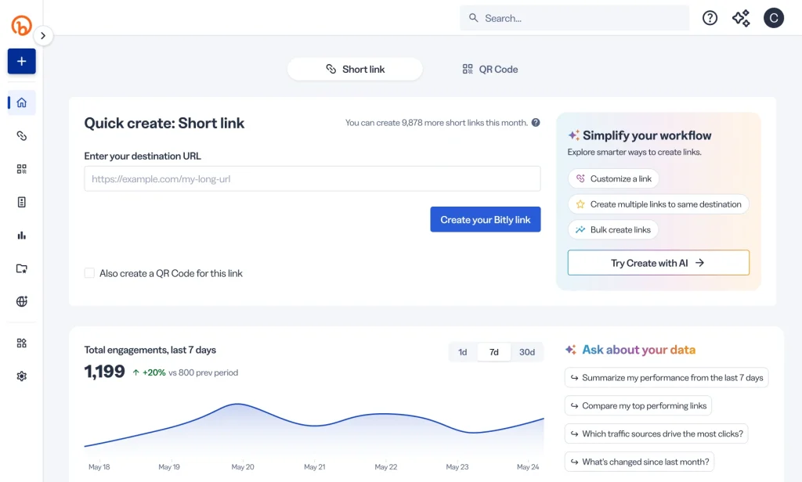This screenshot has width=802, height=482.
Task: Open Analytics bar chart icon in sidebar
Action: pyautogui.click(x=21, y=236)
